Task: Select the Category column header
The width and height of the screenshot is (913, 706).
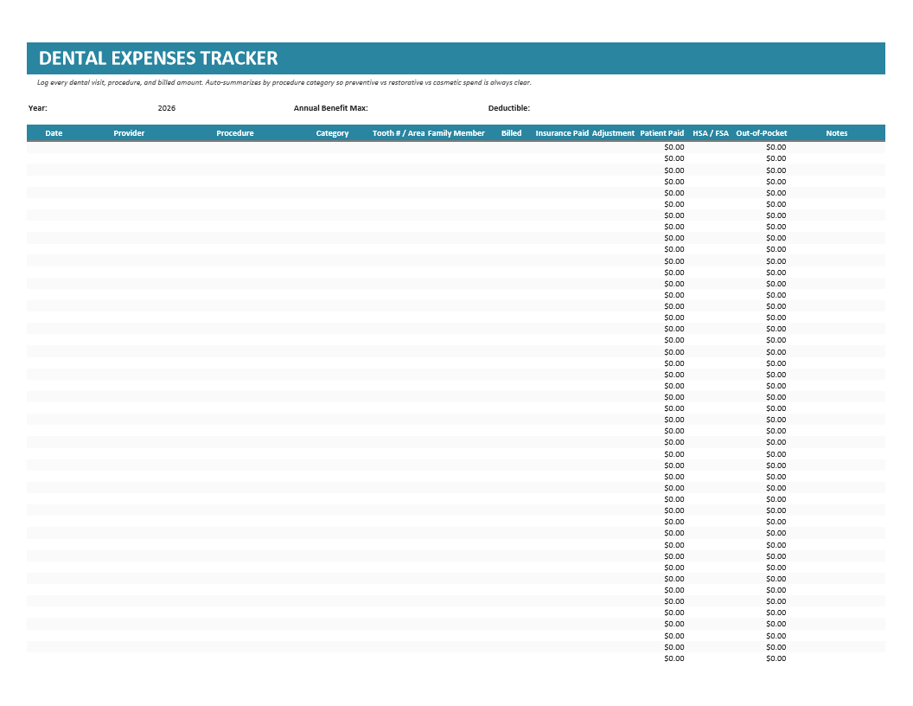Action: [332, 133]
